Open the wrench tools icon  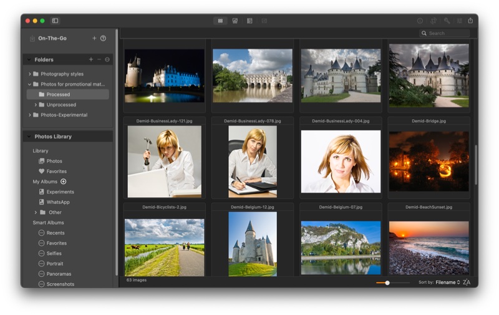(447, 21)
